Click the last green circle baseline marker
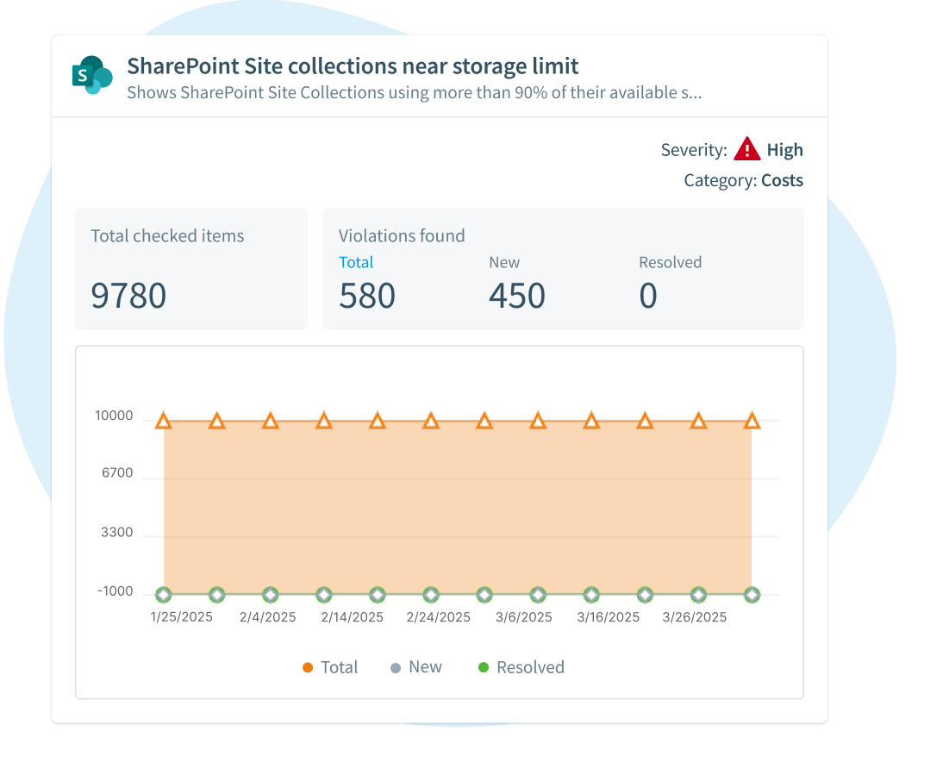This screenshot has height=781, width=949. [x=752, y=595]
